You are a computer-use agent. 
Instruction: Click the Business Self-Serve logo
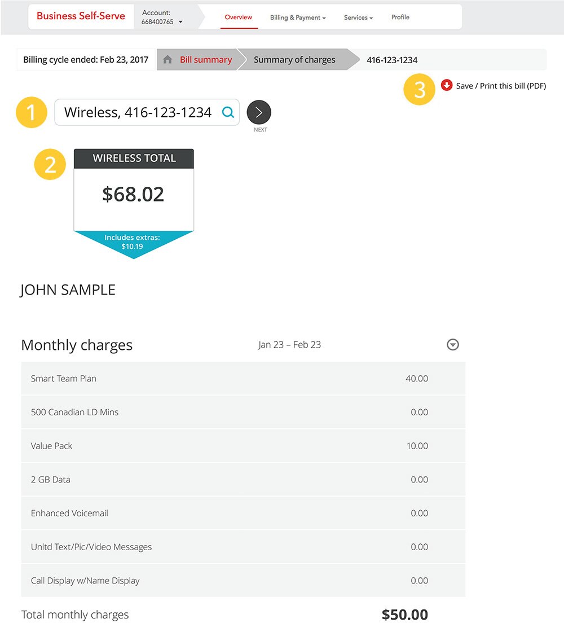[x=81, y=16]
